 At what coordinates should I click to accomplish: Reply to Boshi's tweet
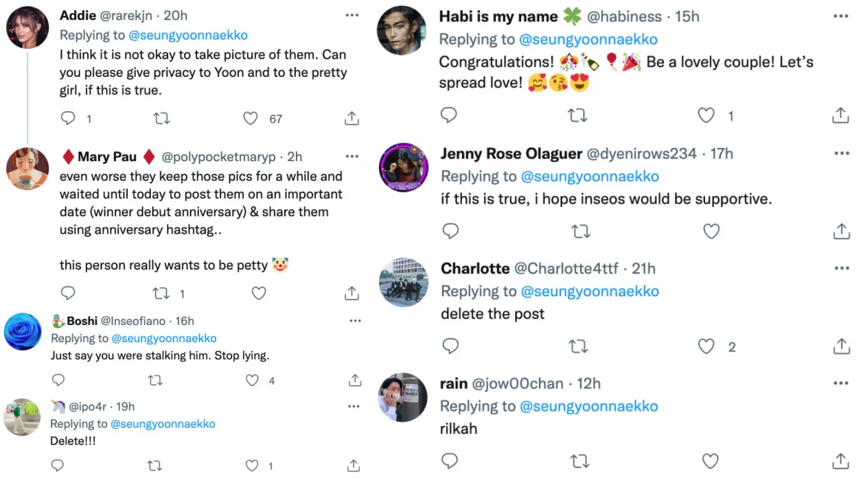(x=58, y=380)
